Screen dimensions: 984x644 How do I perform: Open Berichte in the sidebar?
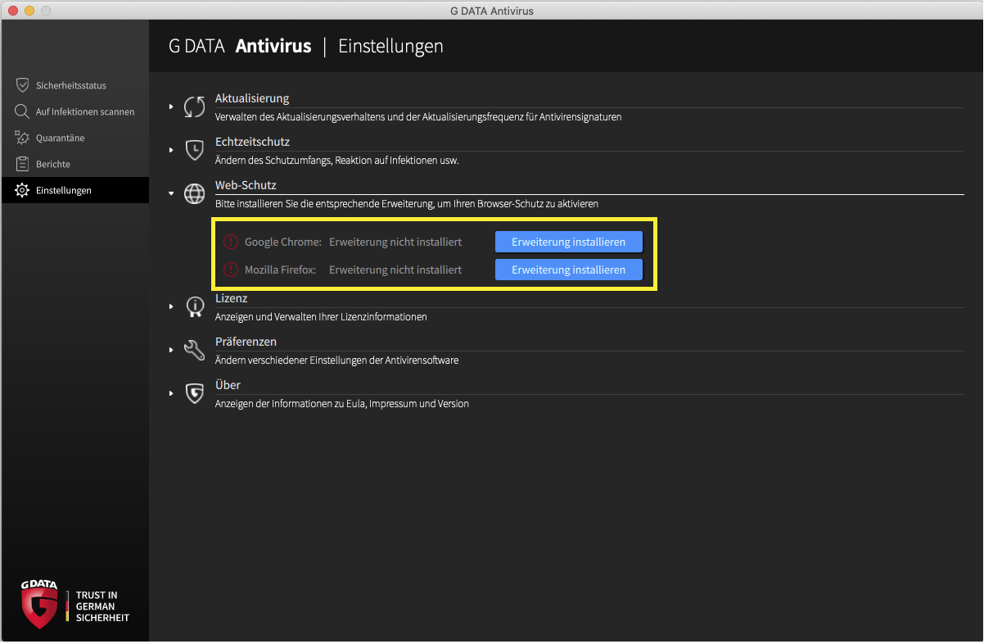point(75,164)
